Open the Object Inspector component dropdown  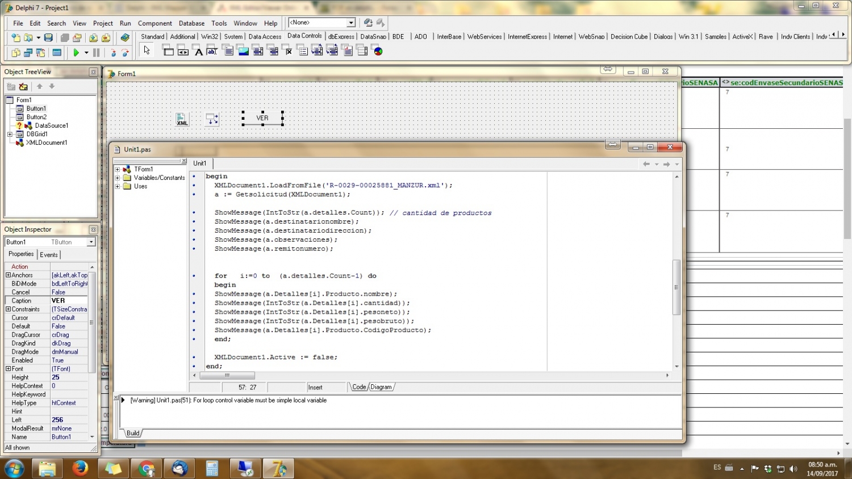[x=91, y=242]
